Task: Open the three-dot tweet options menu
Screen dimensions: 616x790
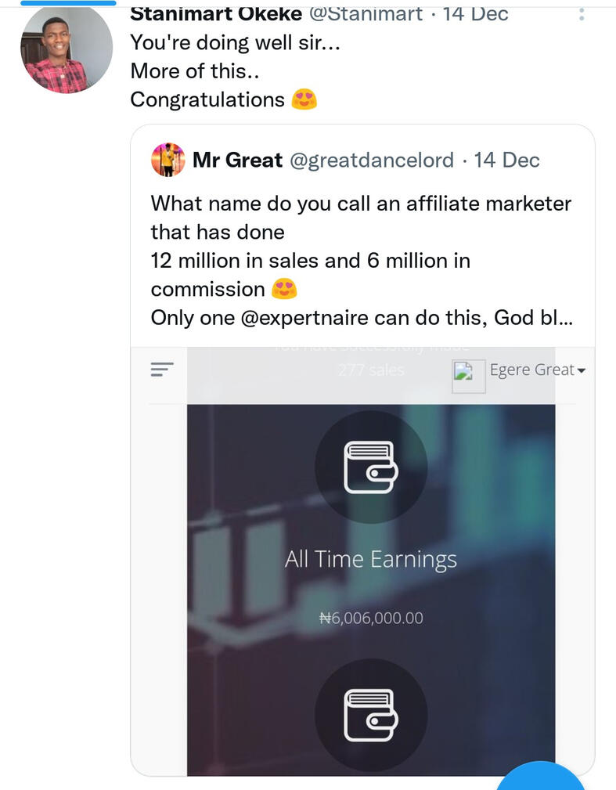Action: pos(582,14)
